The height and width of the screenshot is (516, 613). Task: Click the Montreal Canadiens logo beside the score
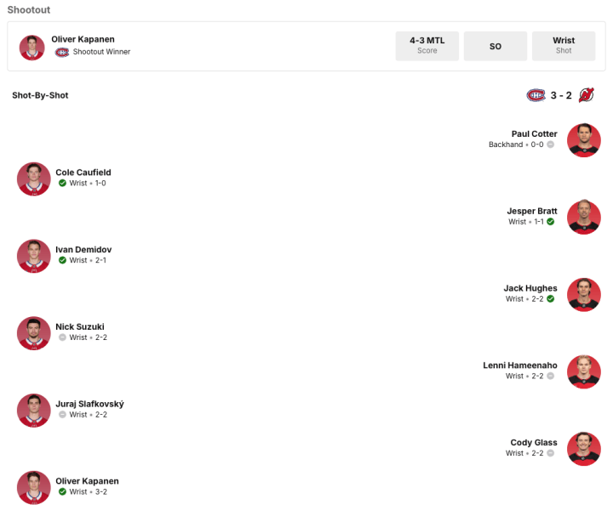point(536,95)
